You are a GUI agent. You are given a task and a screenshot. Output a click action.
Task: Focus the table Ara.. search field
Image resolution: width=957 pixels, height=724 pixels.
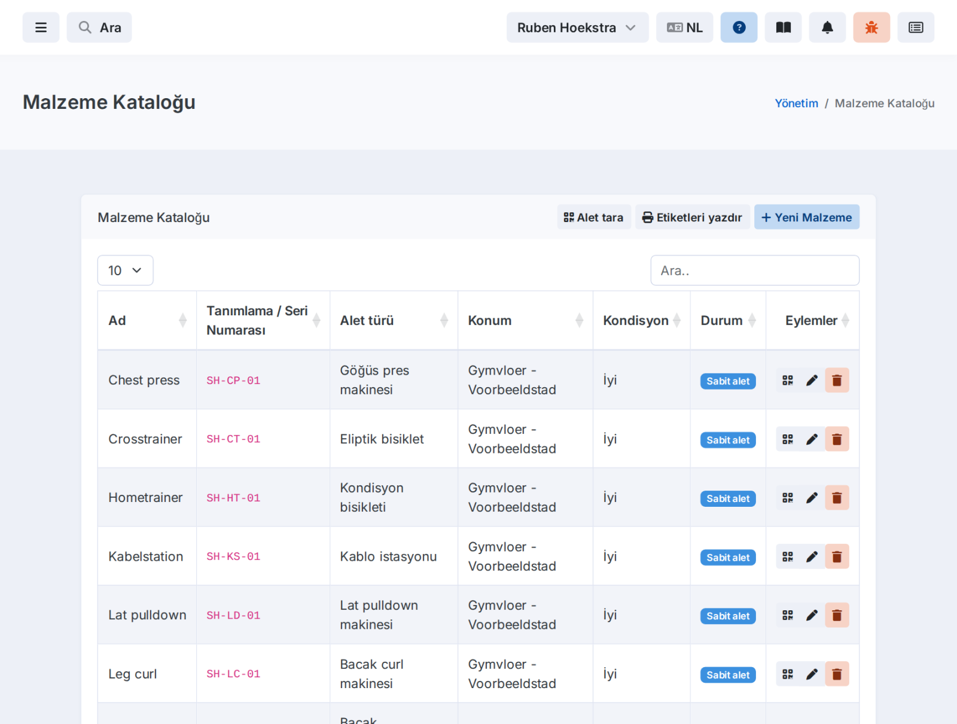(x=755, y=270)
